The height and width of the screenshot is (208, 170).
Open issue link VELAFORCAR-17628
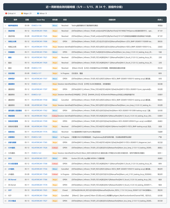pos(39,148)
